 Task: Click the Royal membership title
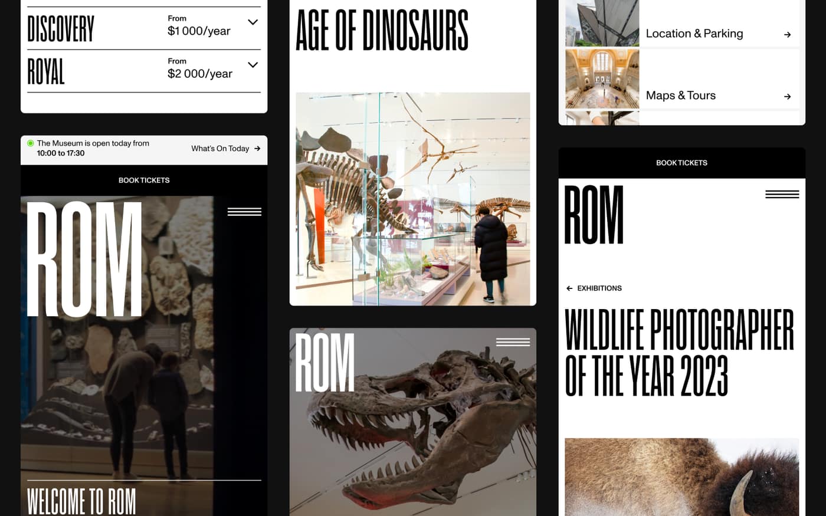click(x=46, y=71)
